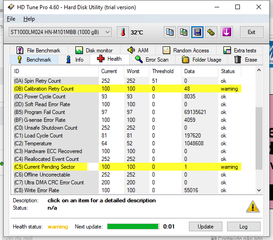Click the warning status of Calibration Retry Count
This screenshot has width=273, height=240.
pyautogui.click(x=229, y=89)
